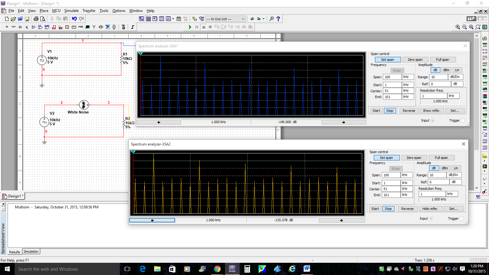The image size is (489, 275).
Task: Run the simulation with the green play icon
Action: point(190,27)
